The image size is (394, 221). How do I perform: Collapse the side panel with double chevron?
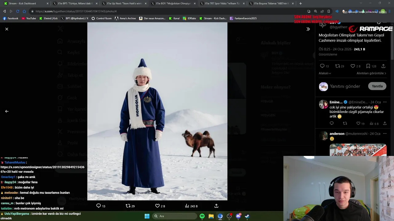coord(308,29)
